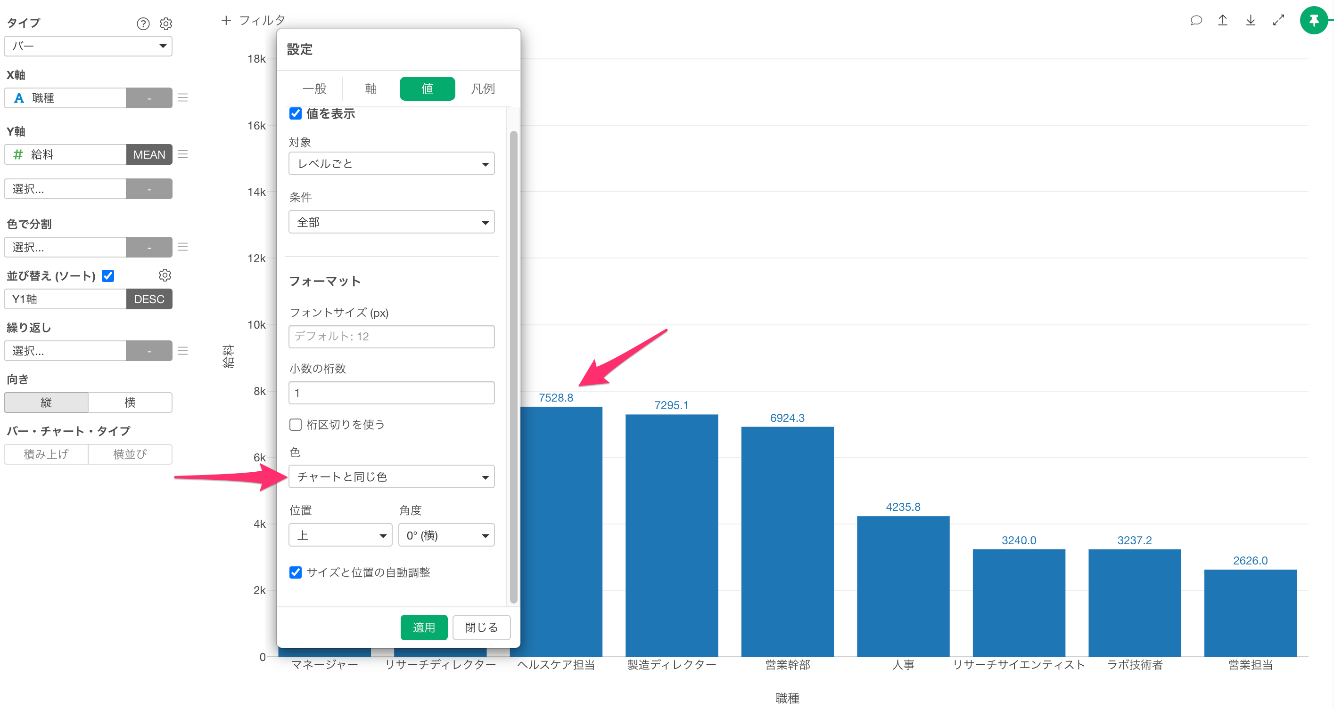Open the MEAN aggregation selector
The width and height of the screenshot is (1334, 709).
pos(149,154)
